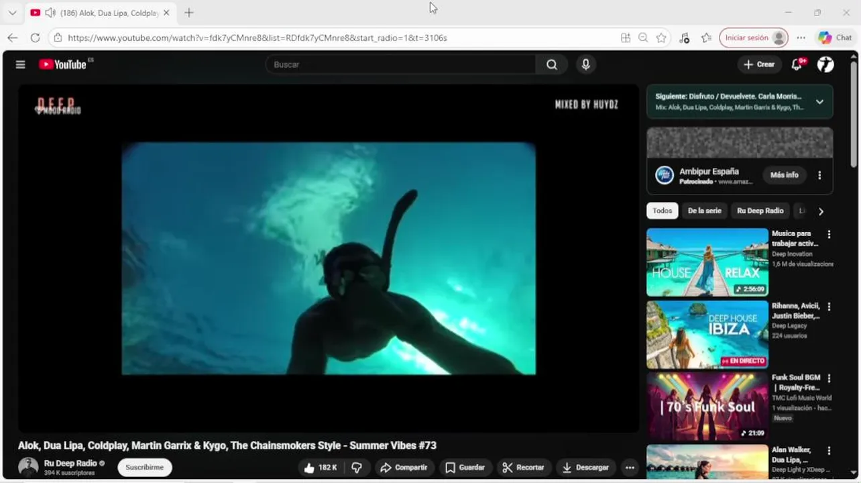
Task: Open the tab list dropdown arrow
Action: [x=12, y=13]
